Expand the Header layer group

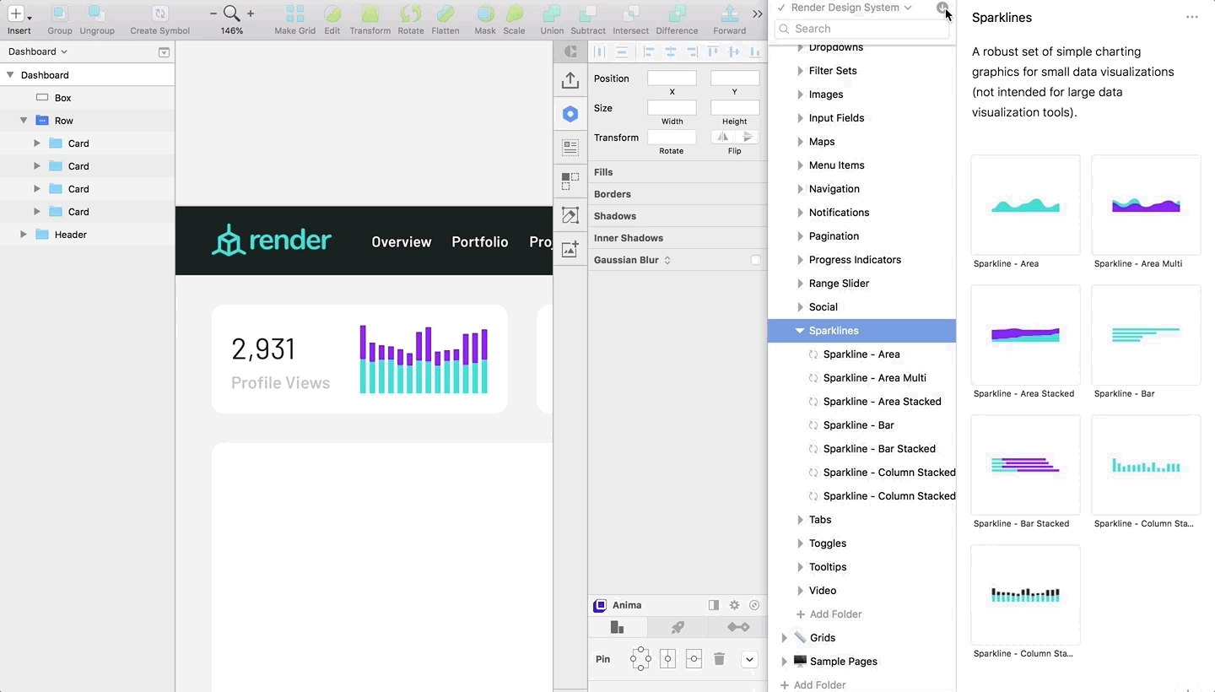coord(24,235)
